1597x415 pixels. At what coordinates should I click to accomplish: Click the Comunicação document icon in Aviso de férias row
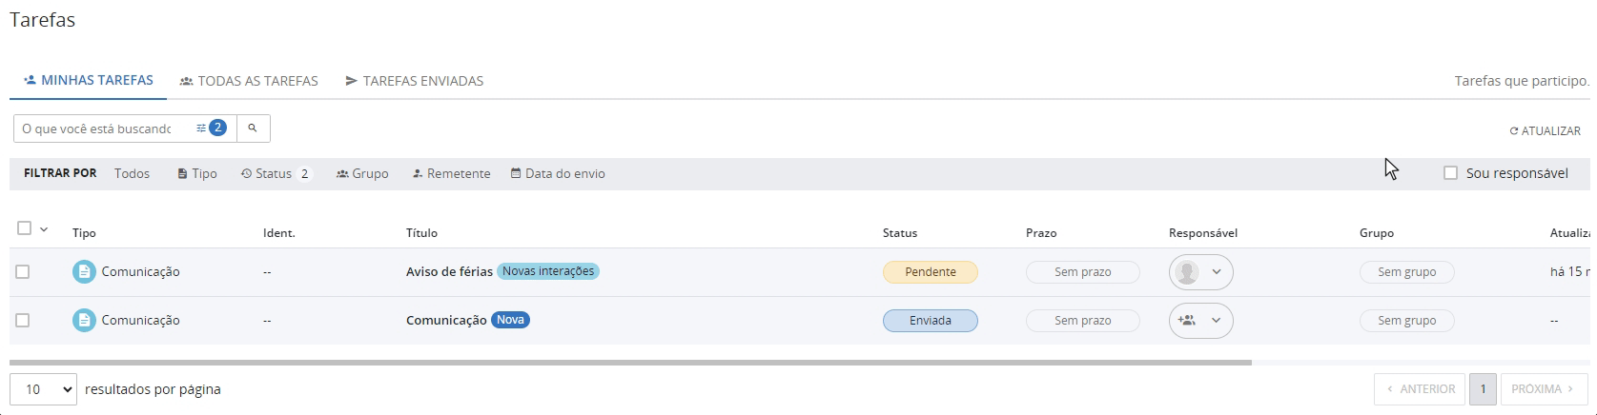coord(84,272)
